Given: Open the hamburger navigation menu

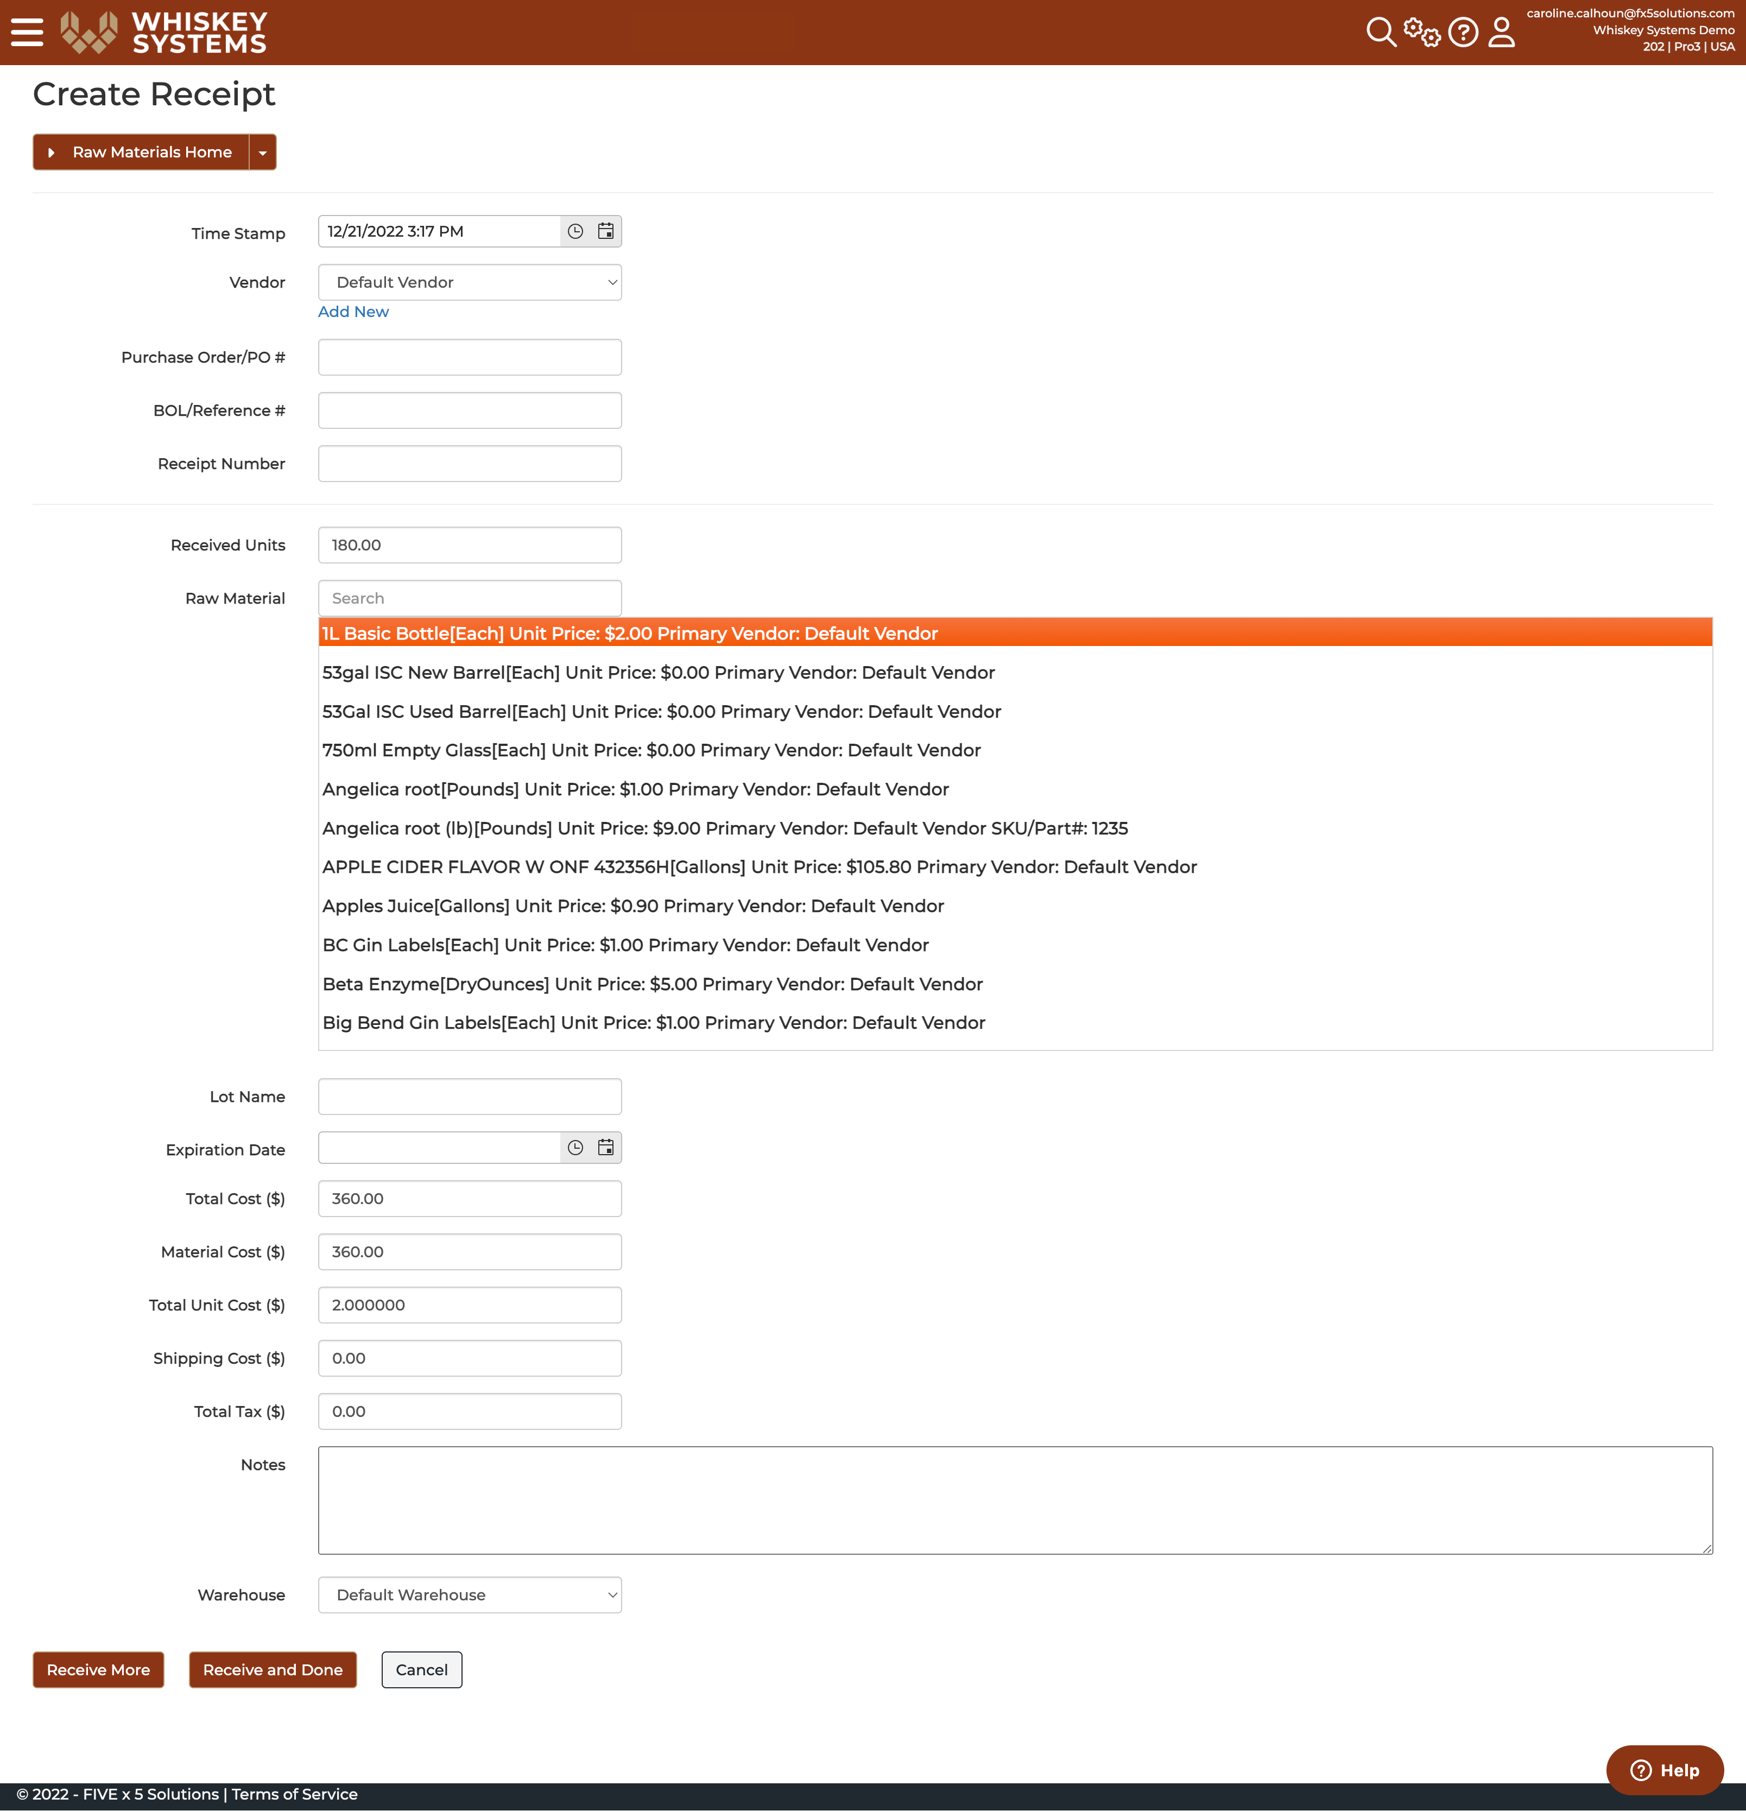Looking at the screenshot, I should (27, 33).
